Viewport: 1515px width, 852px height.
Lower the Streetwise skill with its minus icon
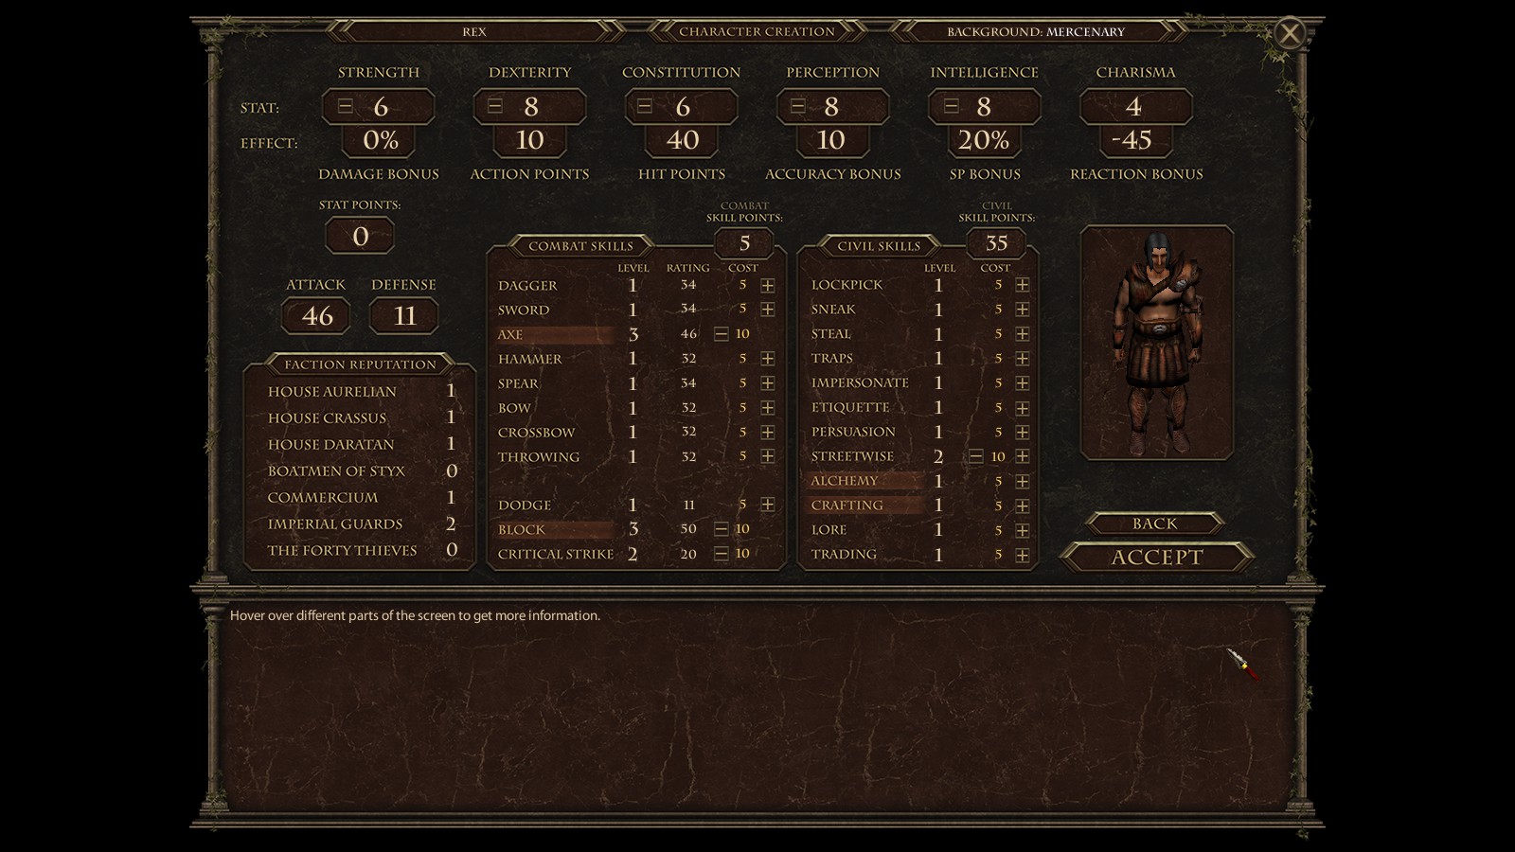pos(976,456)
